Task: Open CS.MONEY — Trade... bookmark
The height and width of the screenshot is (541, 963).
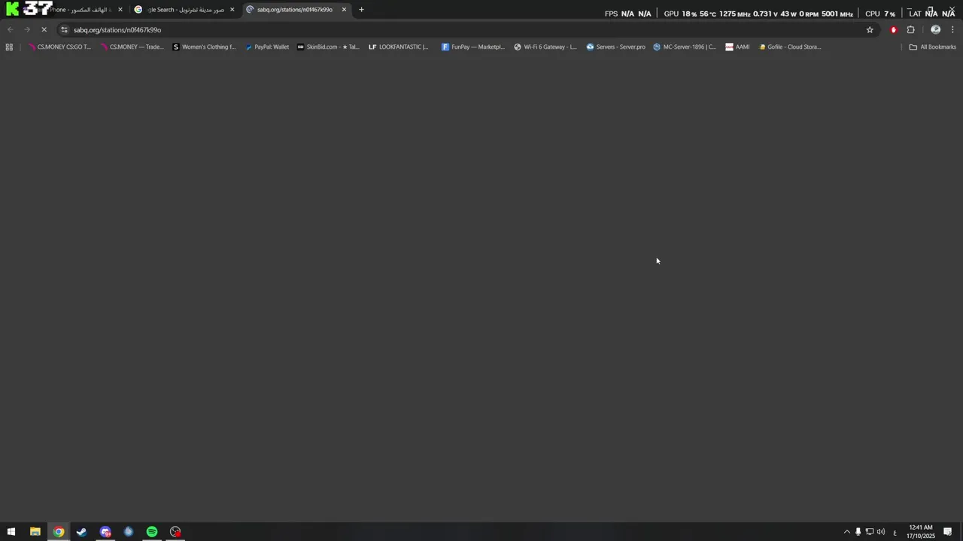Action: pos(132,47)
